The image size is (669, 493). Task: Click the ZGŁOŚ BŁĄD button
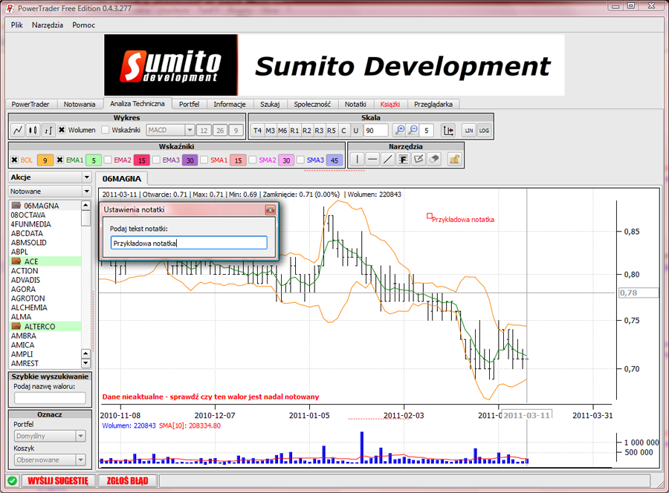pyautogui.click(x=127, y=480)
